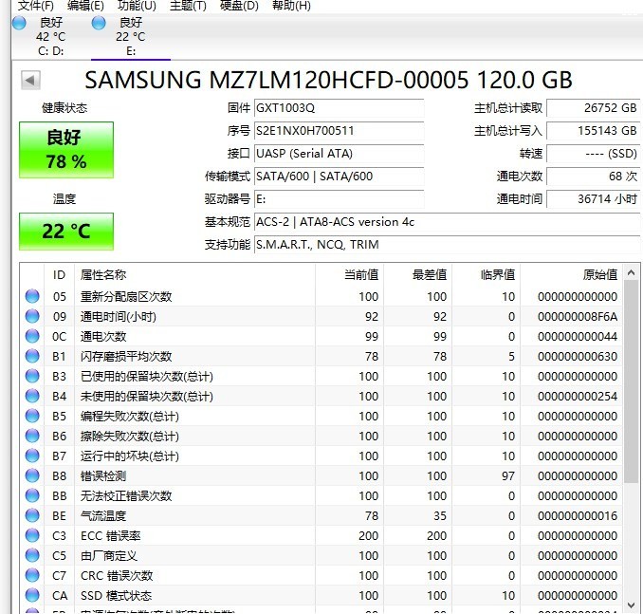The height and width of the screenshot is (614, 643).
Task: Click the standard field ACS-2 | ATA8-ACS version 4c
Action: pos(447,222)
